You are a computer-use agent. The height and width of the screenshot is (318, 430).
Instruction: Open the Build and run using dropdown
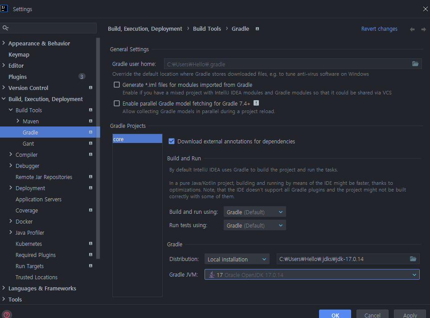click(255, 212)
